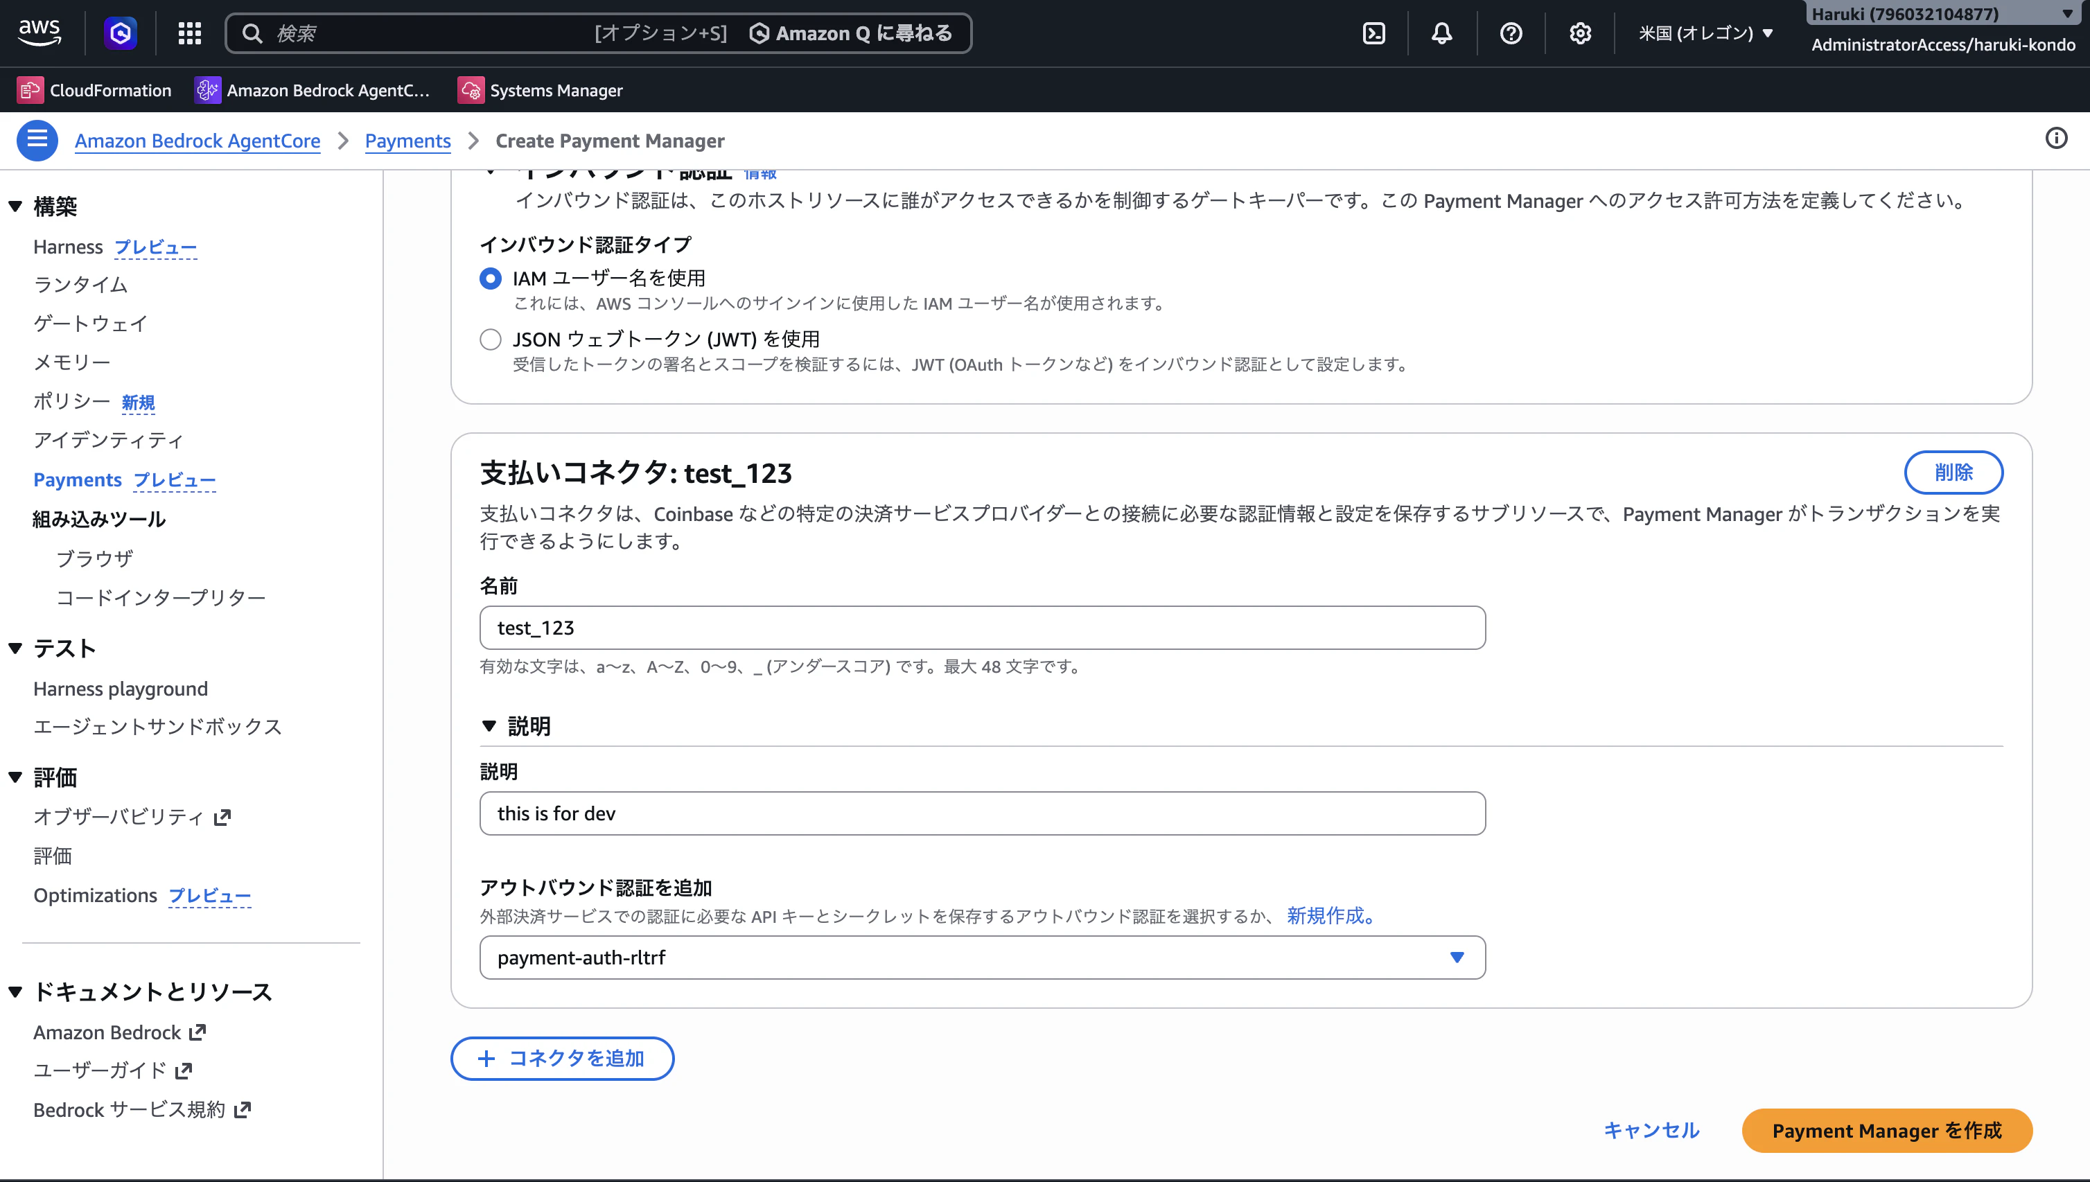The image size is (2090, 1182).
Task: Open Bedrock サービス規約 external link
Action: 142,1109
